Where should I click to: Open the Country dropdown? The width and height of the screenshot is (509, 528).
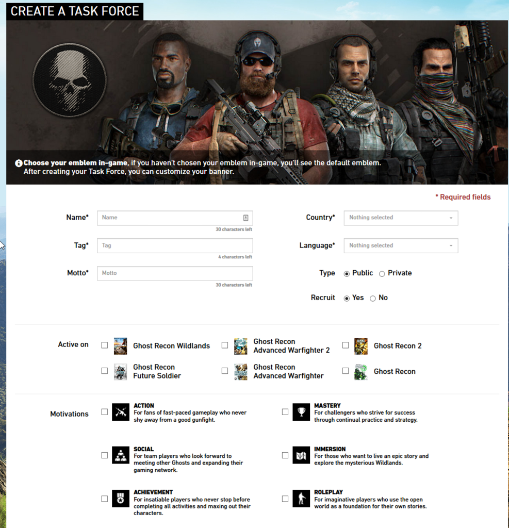pos(401,218)
